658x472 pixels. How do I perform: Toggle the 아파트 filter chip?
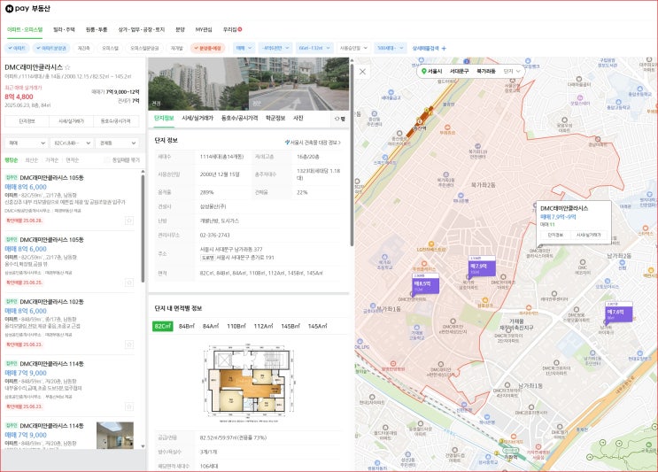point(17,48)
